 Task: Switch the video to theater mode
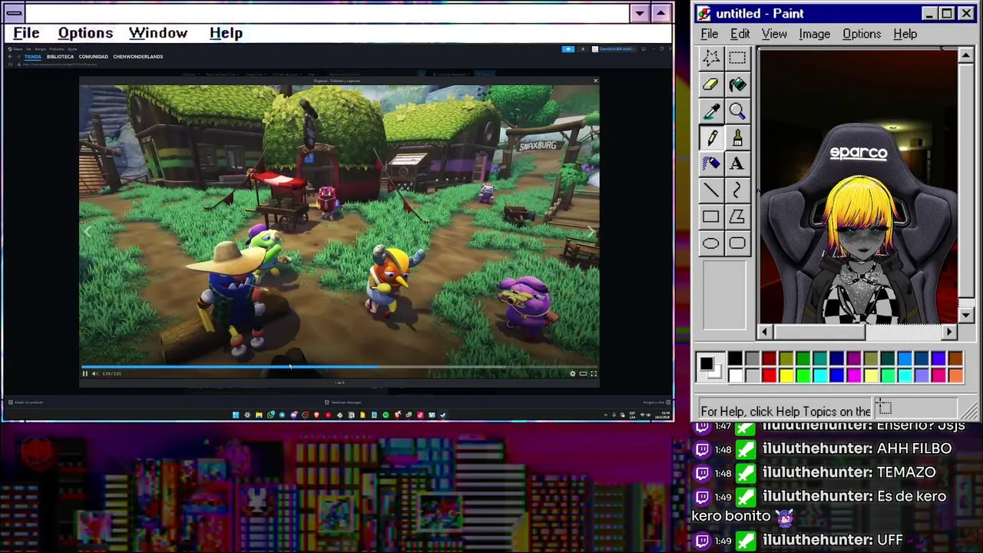pyautogui.click(x=583, y=373)
